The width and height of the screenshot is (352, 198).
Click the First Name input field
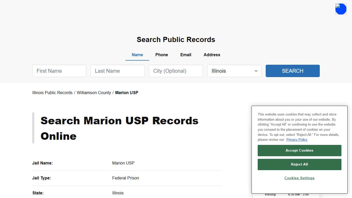[x=59, y=71]
